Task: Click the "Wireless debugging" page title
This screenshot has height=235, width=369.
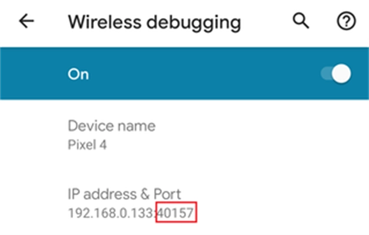Action: (154, 22)
